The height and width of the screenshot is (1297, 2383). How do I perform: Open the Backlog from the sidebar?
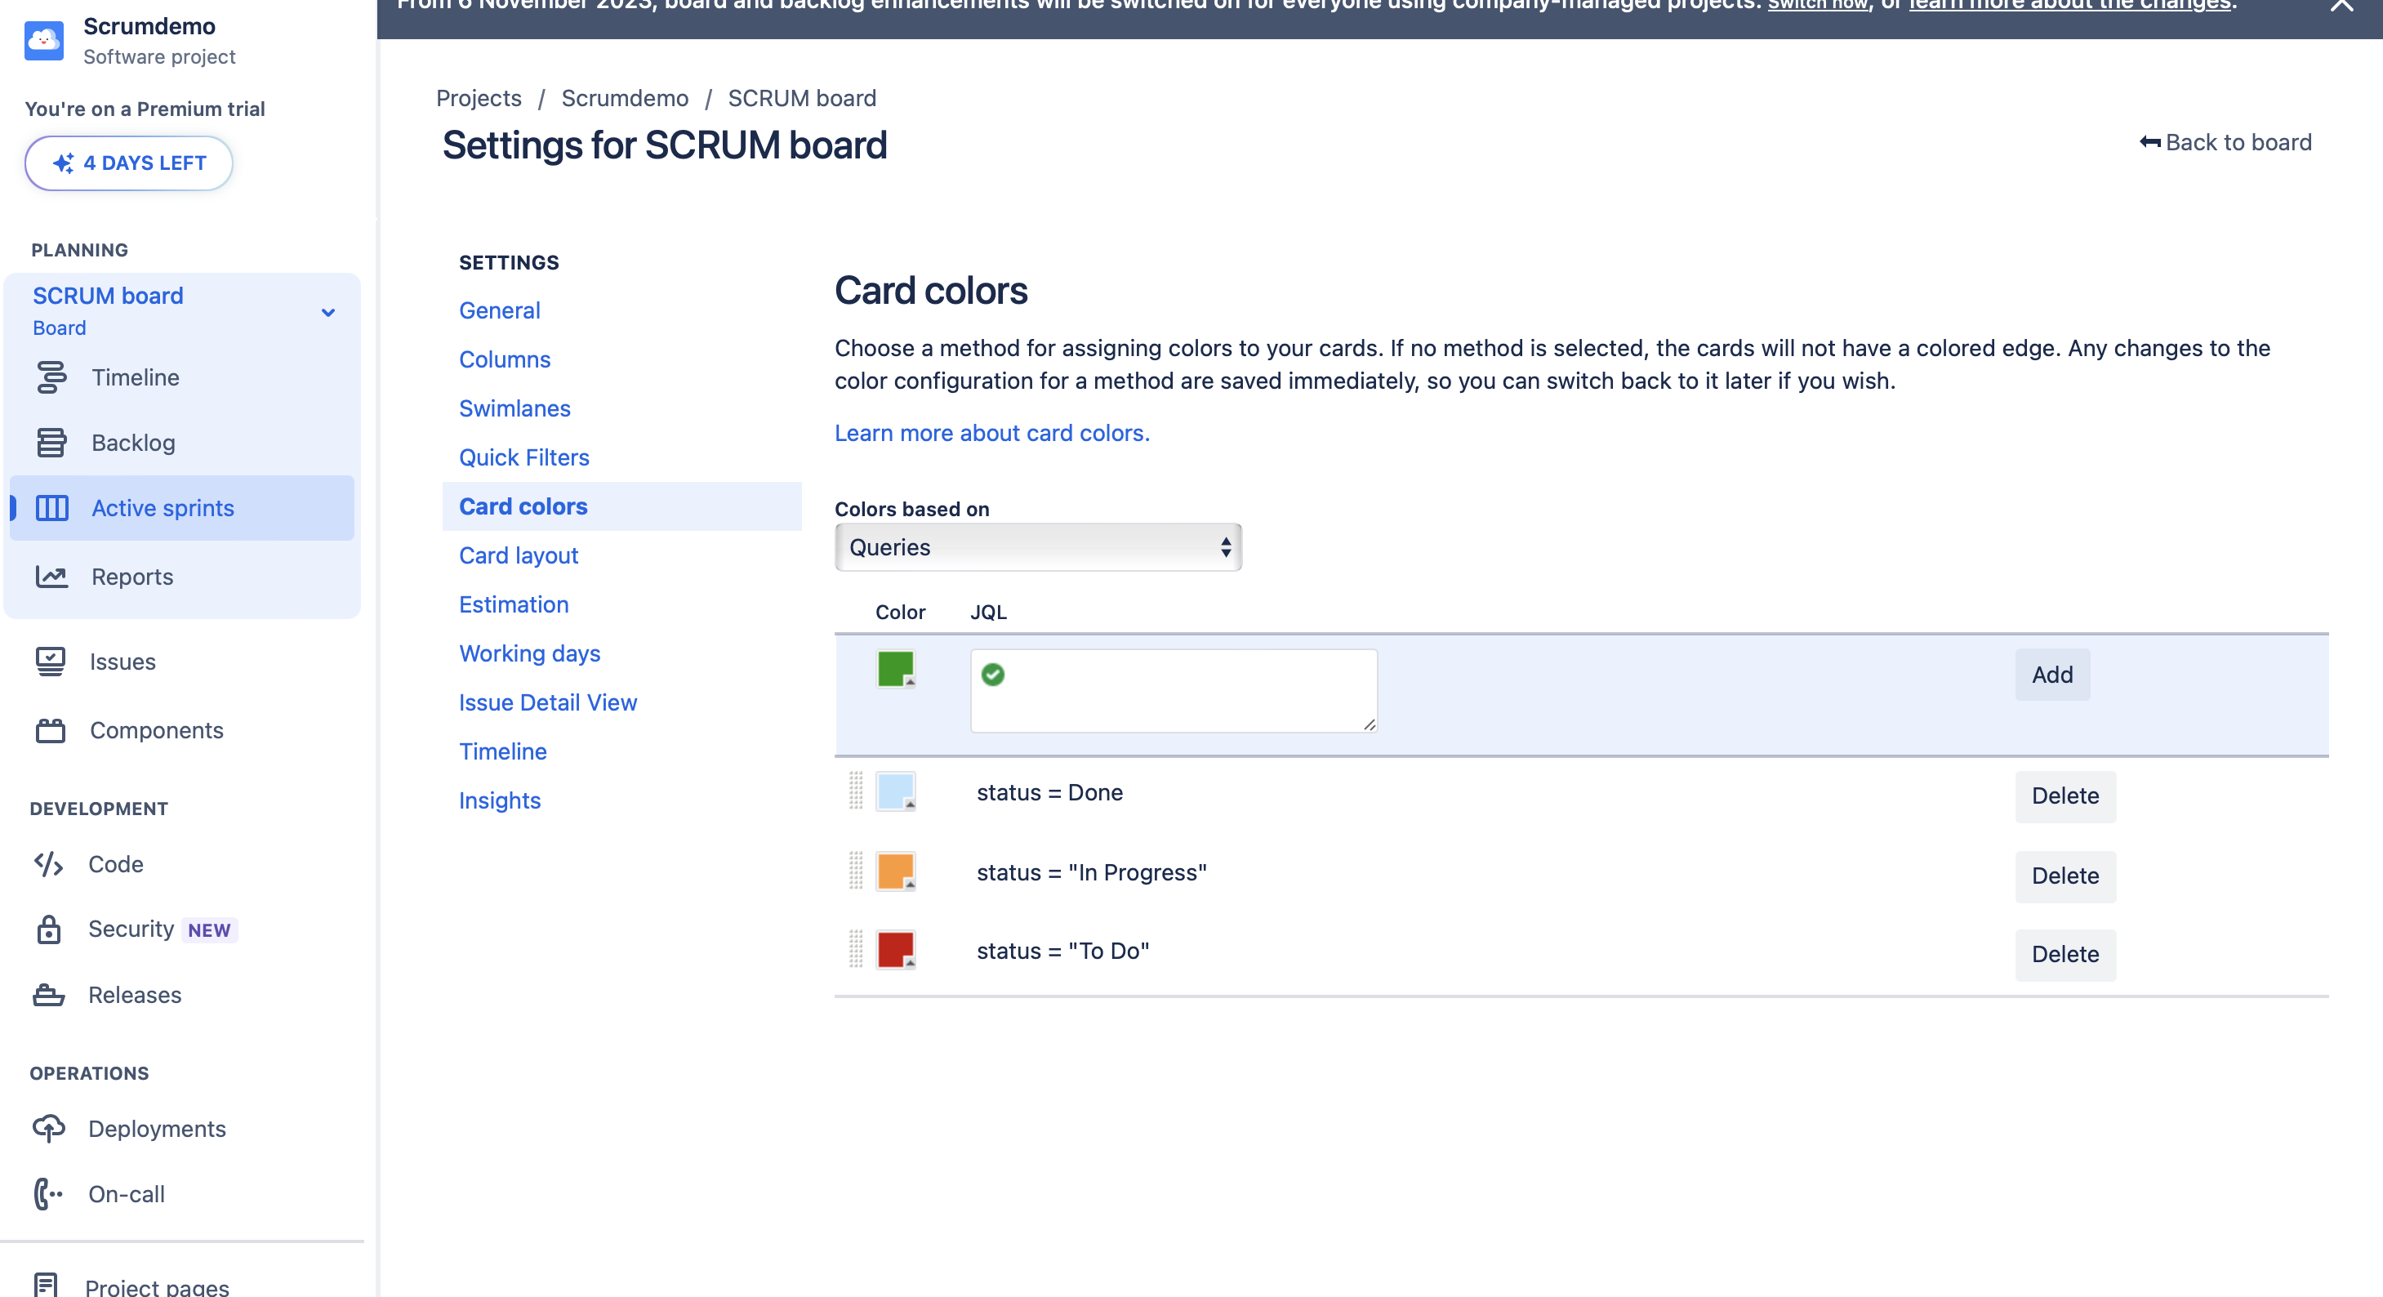coord(134,442)
